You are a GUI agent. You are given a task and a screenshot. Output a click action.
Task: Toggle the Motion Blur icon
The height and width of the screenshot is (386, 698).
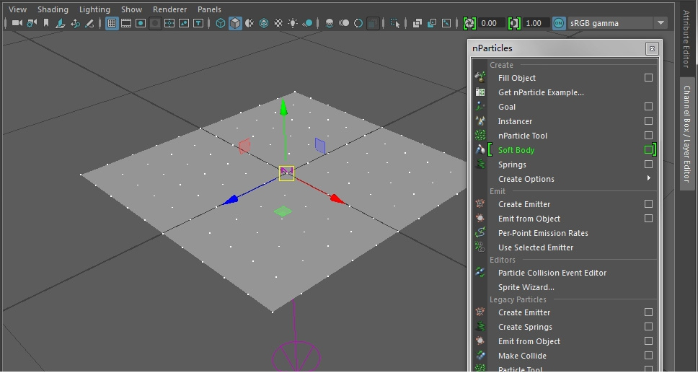pyautogui.click(x=344, y=23)
